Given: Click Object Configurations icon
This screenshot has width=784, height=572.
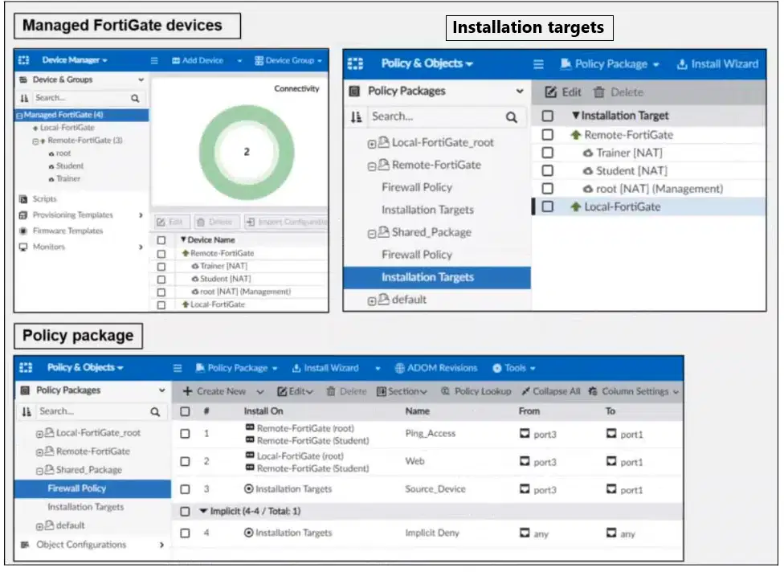Looking at the screenshot, I should click(24, 545).
